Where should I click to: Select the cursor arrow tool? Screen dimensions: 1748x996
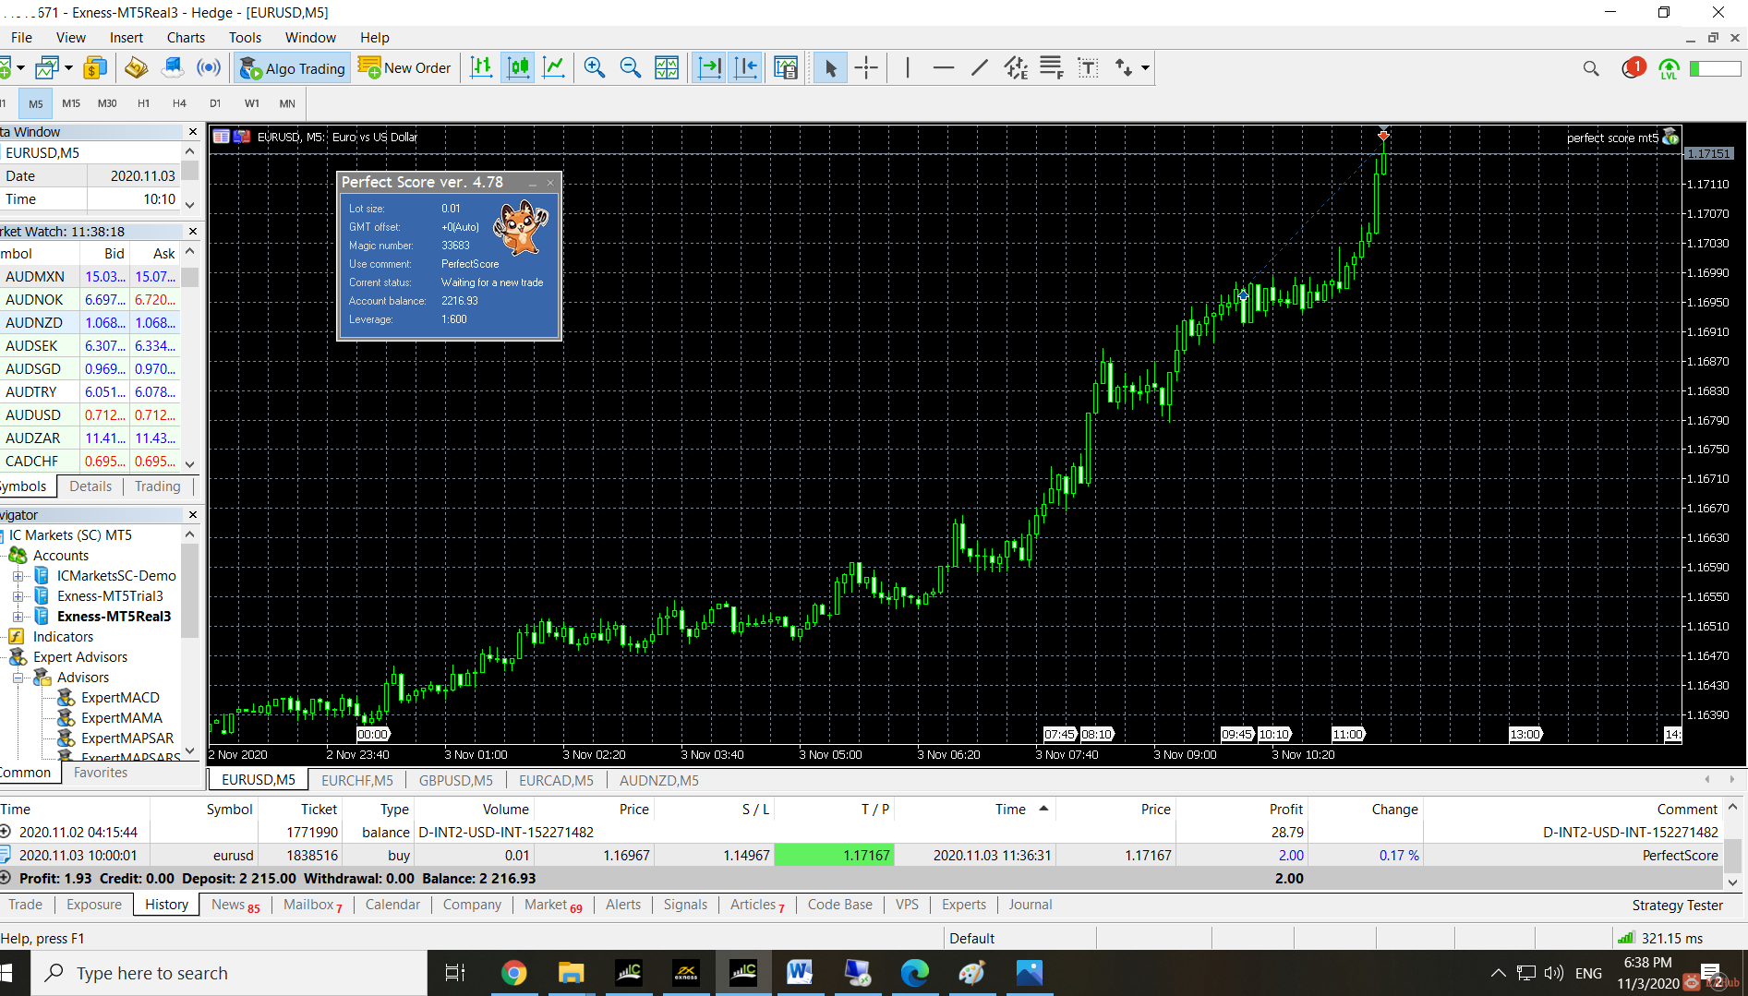click(830, 67)
